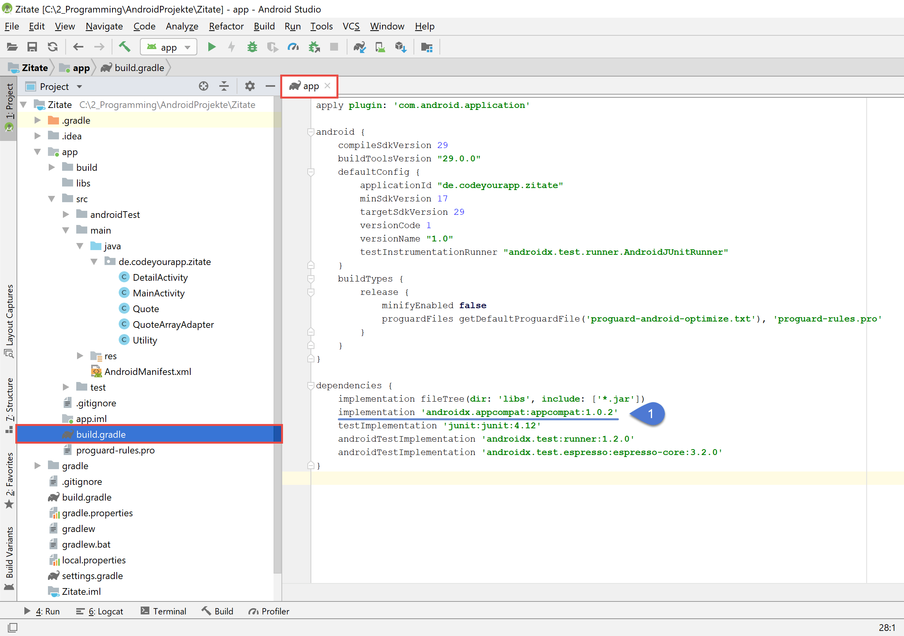The image size is (904, 636).
Task: Toggle the Layout Captures side panel
Action: (x=9, y=321)
